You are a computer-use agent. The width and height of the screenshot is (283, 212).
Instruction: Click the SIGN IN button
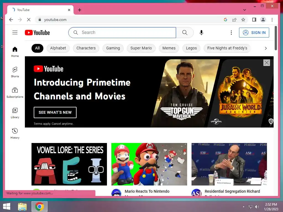254,33
